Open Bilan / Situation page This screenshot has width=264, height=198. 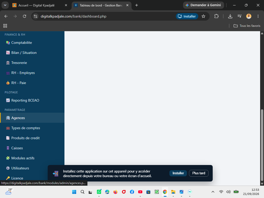click(32, 53)
